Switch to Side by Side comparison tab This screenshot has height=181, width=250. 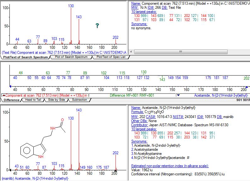point(56,100)
